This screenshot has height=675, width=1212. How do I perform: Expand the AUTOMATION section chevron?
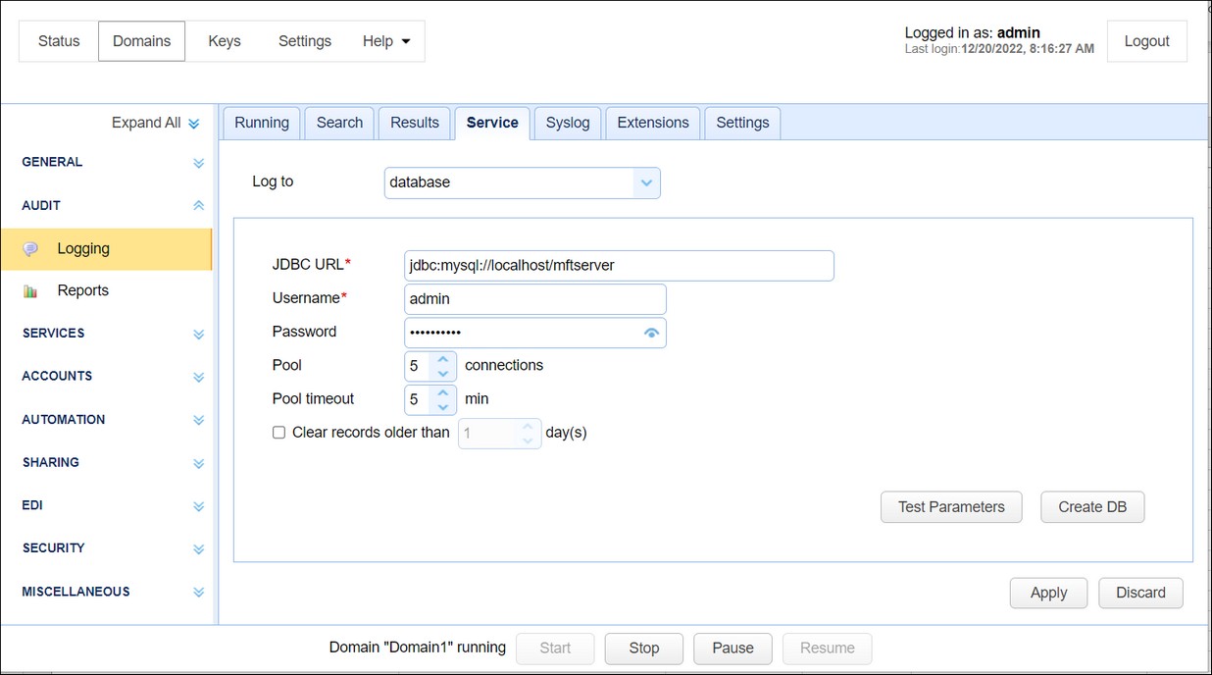click(x=199, y=420)
